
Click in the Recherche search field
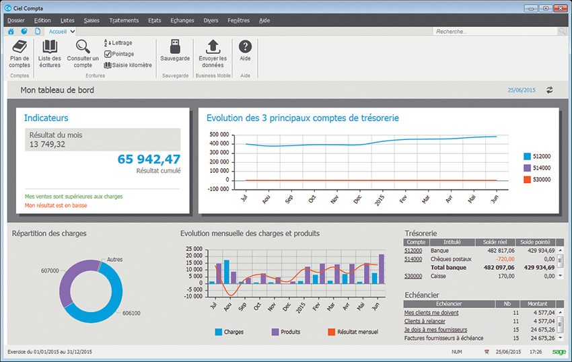pos(495,32)
